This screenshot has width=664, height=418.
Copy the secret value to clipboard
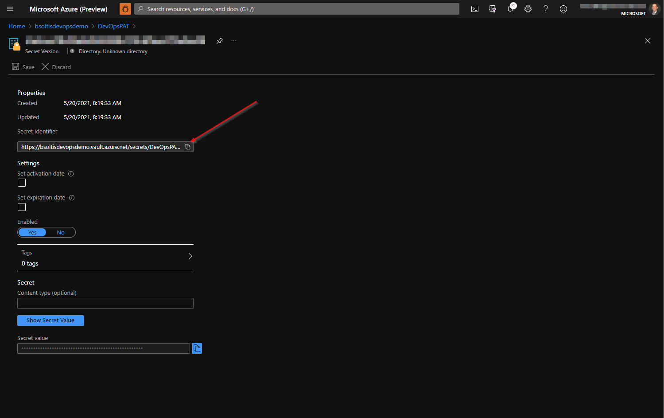pyautogui.click(x=197, y=348)
